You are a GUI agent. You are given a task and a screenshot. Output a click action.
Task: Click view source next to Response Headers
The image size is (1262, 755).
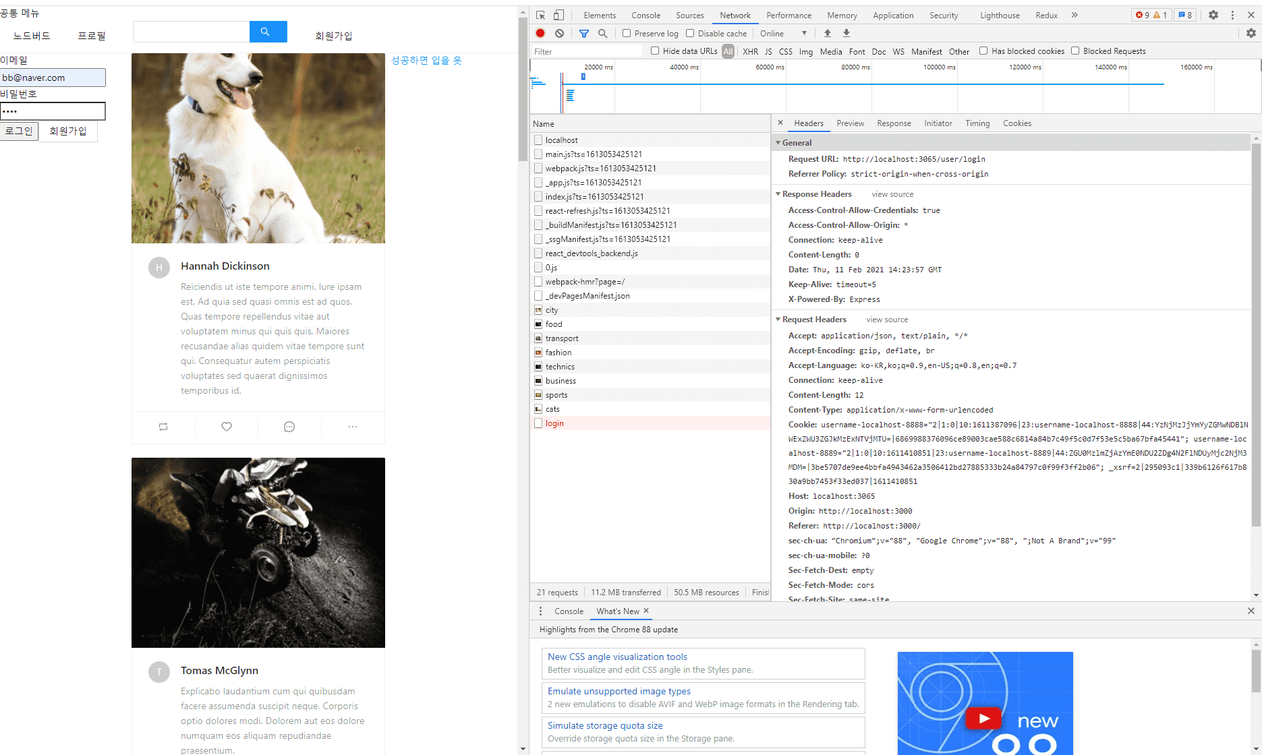892,194
